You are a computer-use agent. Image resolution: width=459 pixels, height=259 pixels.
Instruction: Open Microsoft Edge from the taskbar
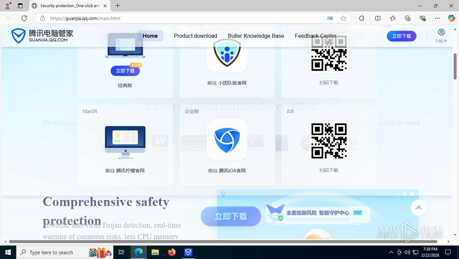tap(139, 252)
